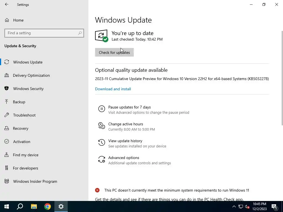Click Download and install link

tap(113, 89)
